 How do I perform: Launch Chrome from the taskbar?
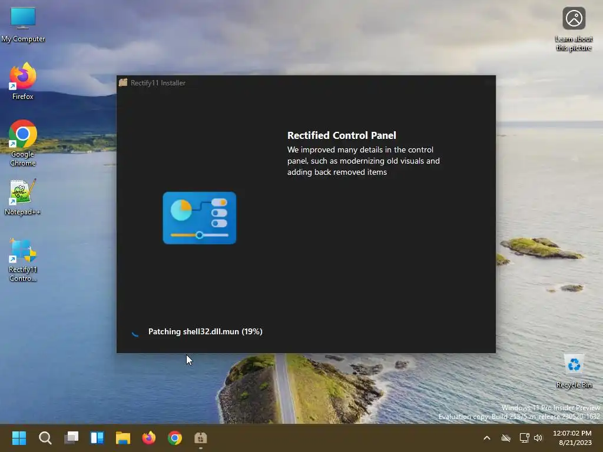click(175, 438)
